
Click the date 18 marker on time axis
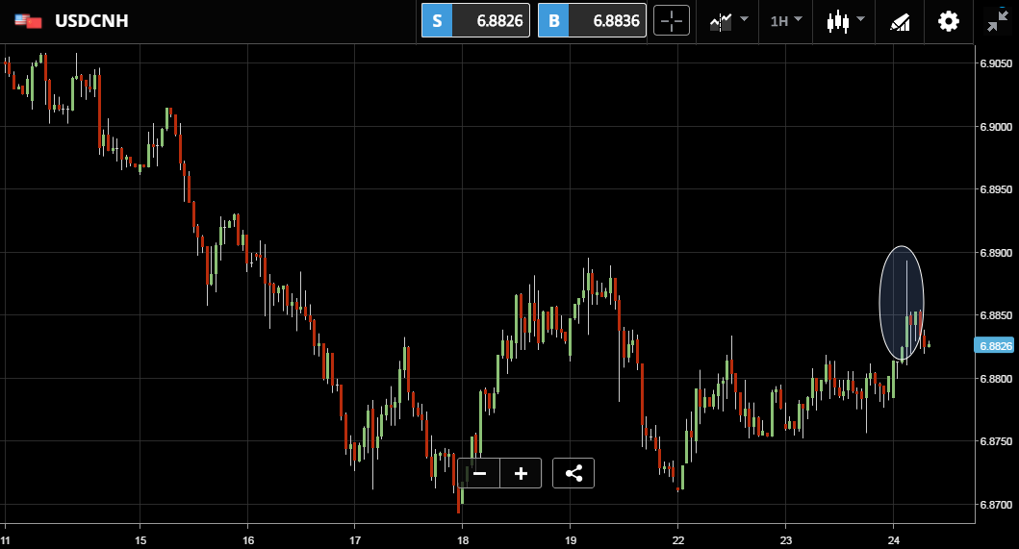(463, 540)
